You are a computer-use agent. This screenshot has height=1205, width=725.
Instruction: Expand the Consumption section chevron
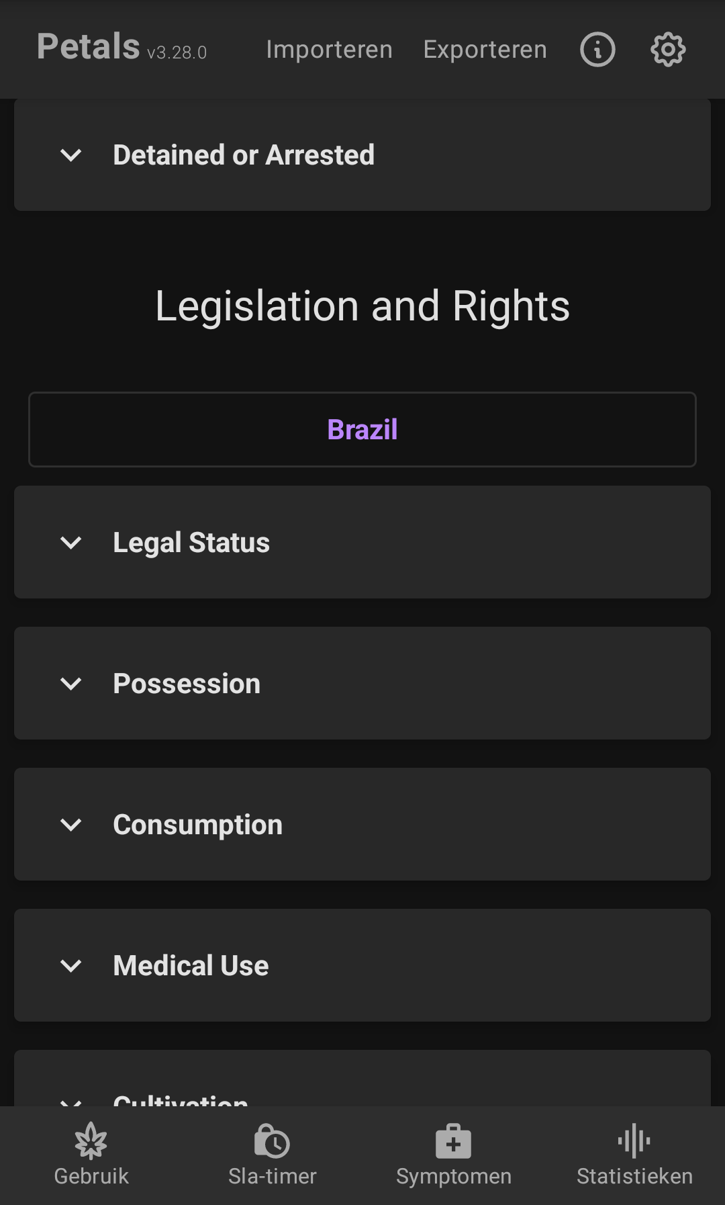pos(70,825)
